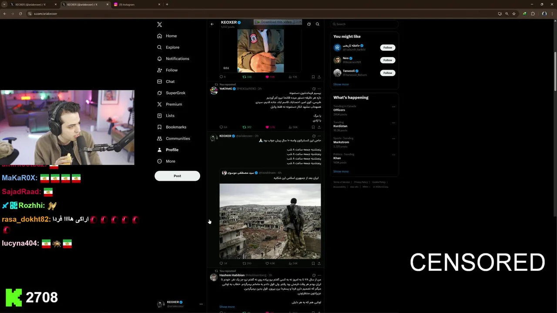Open the KEOXER quote post more options menu
Viewport: 557px width, 313px height.
[319, 136]
